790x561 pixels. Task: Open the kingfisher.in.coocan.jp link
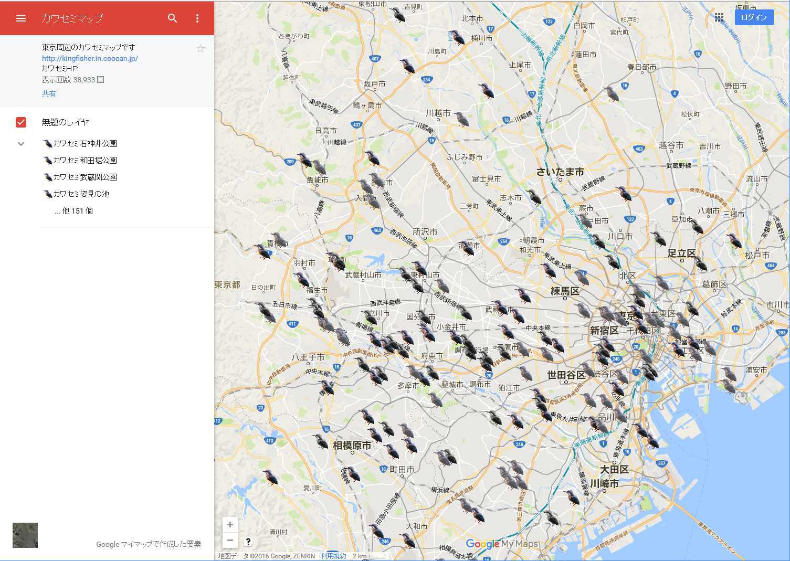[x=90, y=58]
